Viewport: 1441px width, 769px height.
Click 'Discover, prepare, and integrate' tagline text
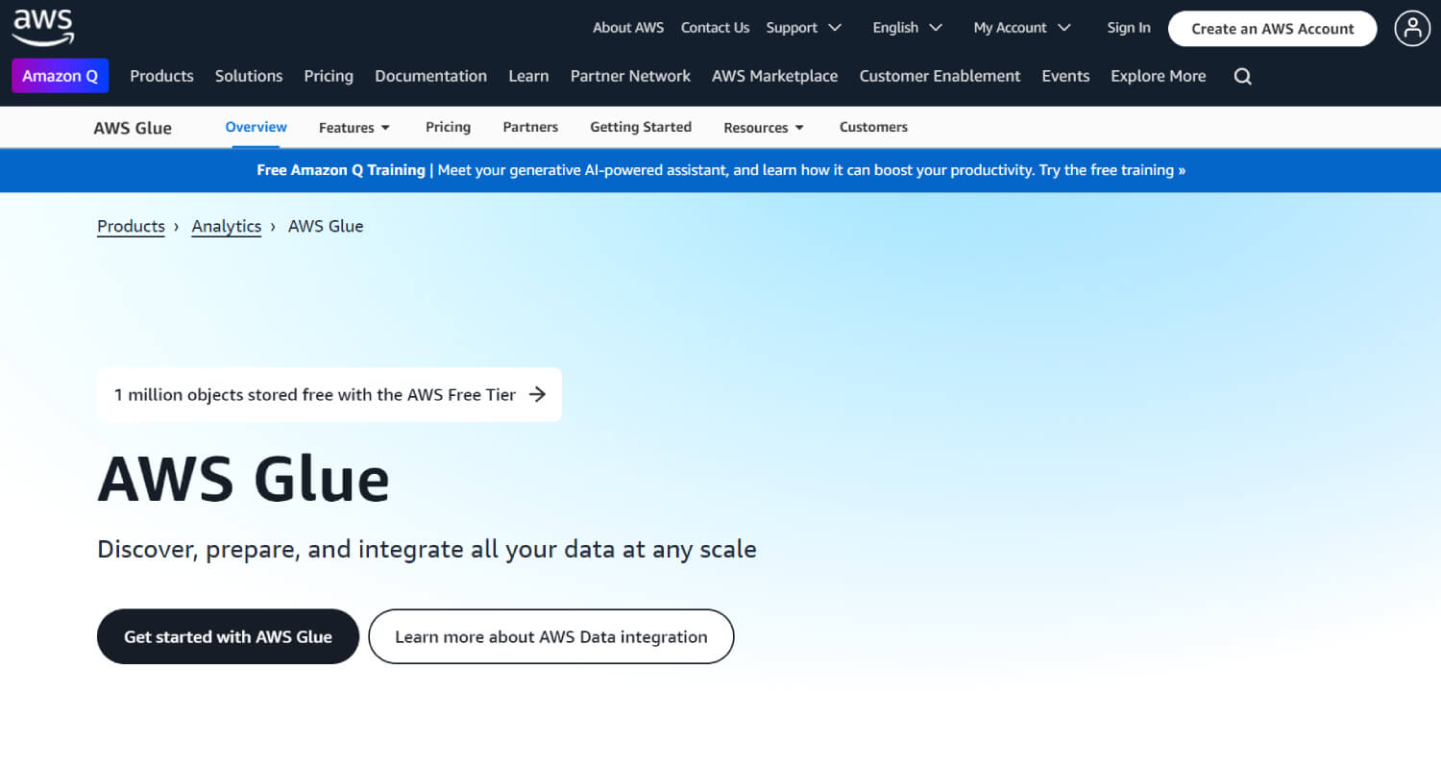tap(427, 550)
